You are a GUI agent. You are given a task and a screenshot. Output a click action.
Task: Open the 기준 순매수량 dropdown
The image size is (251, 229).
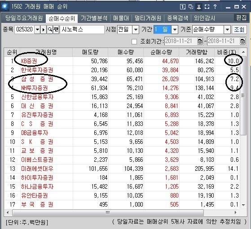tap(227, 30)
